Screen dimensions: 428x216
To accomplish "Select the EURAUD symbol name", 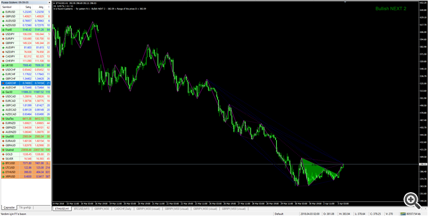I will coord(10,141).
